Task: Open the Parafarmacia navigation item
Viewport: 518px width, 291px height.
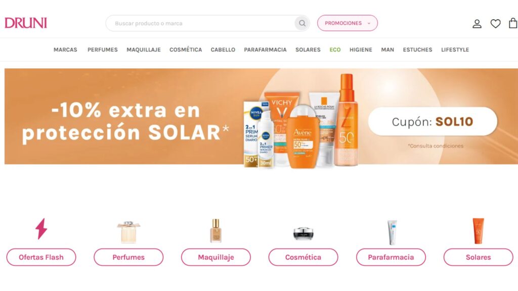Action: [265, 50]
